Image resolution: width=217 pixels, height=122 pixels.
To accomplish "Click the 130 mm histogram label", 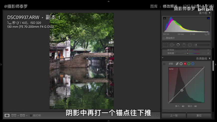I will [x=181, y=34].
